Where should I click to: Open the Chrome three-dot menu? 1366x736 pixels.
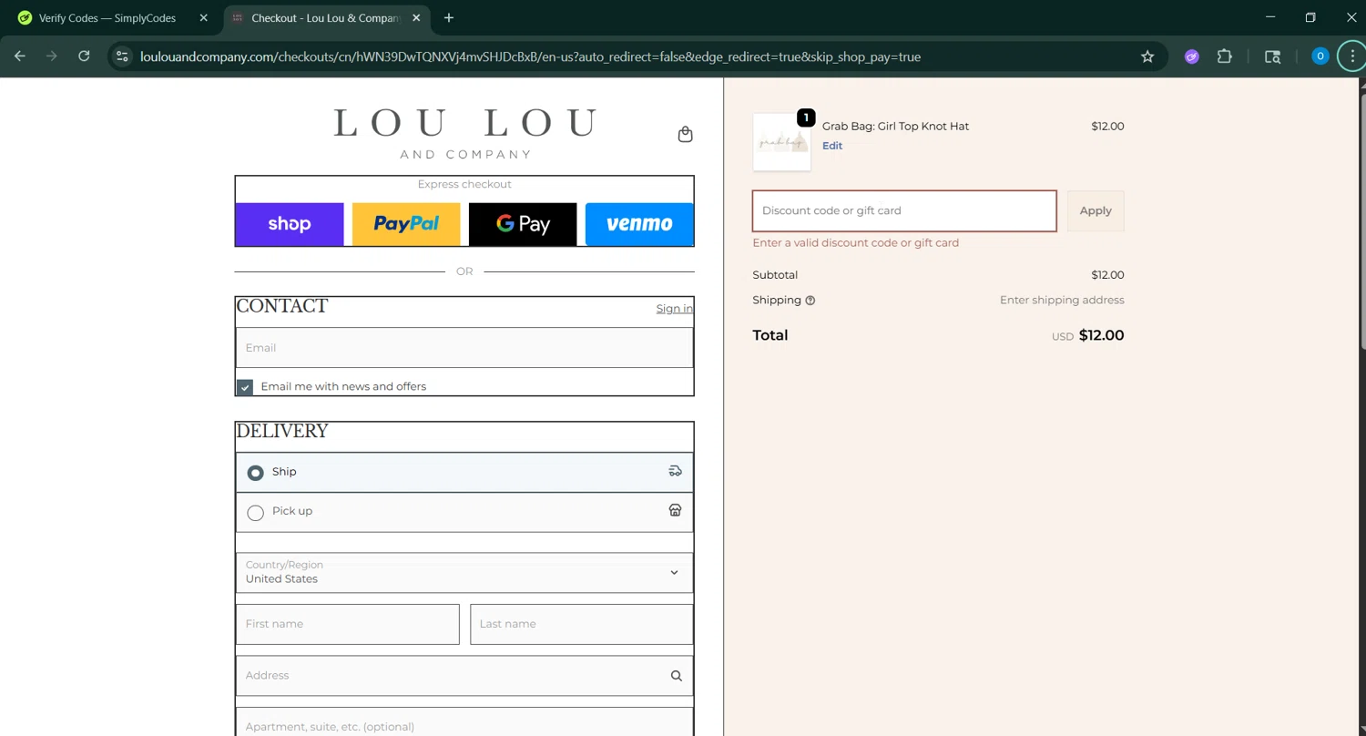pyautogui.click(x=1352, y=56)
